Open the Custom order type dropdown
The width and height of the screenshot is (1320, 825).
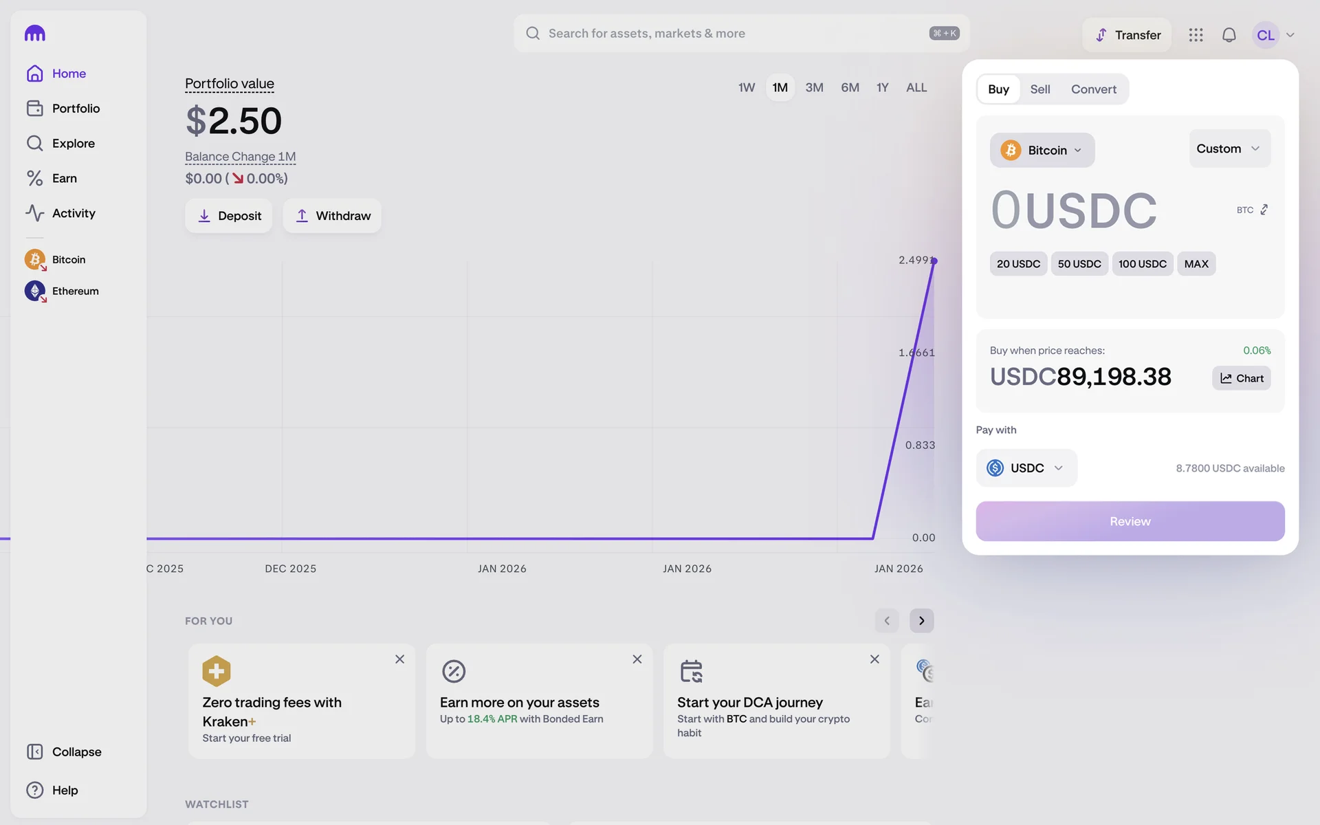pos(1229,149)
